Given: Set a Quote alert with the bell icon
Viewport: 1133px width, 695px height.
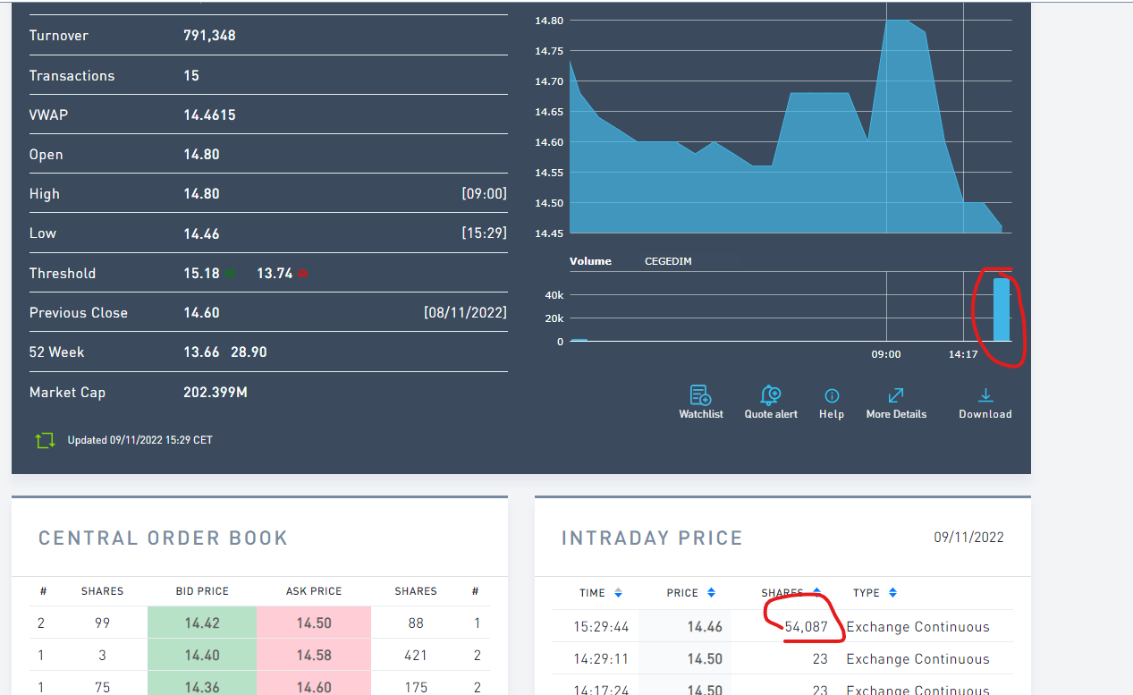Looking at the screenshot, I should click(x=770, y=395).
